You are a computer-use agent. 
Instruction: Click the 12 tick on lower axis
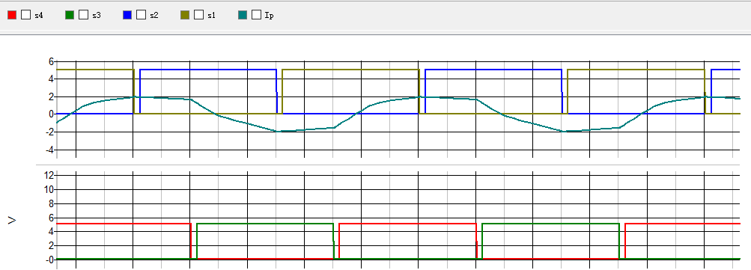point(48,175)
